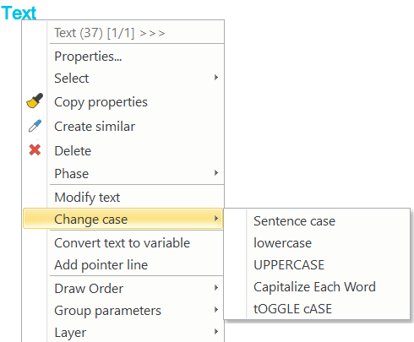Open Properties... from context menu
Screen dimensions: 414x342
[x=88, y=57]
